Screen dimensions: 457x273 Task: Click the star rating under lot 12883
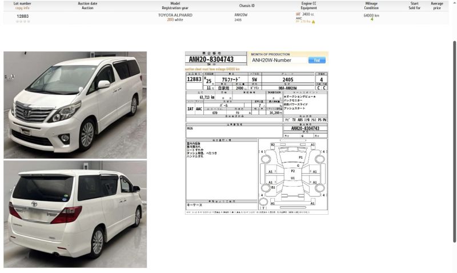[23, 21]
